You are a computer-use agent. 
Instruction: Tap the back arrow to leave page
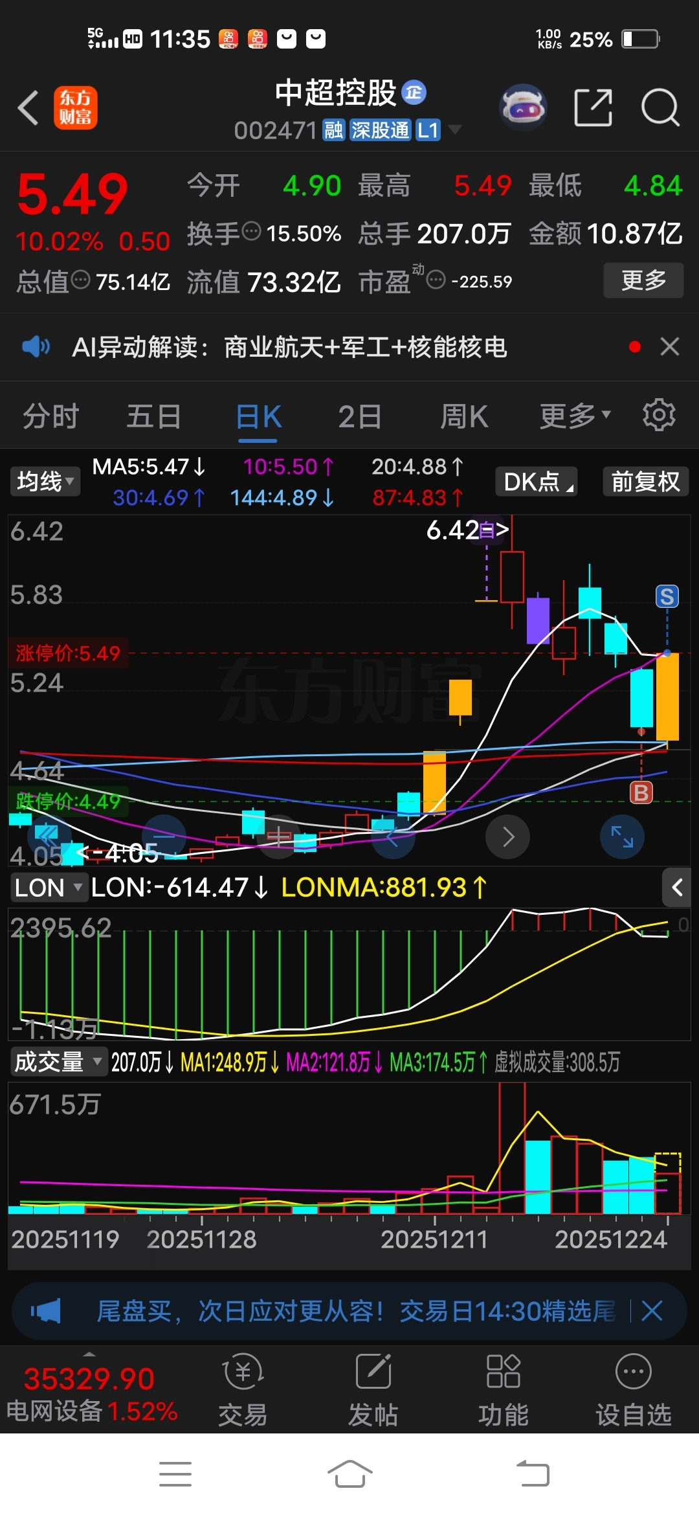point(28,107)
